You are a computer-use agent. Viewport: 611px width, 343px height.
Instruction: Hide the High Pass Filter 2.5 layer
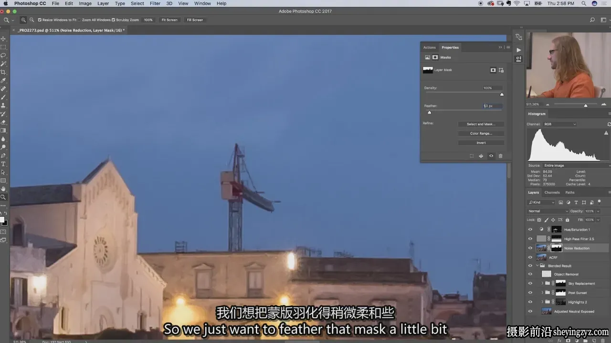pos(530,239)
